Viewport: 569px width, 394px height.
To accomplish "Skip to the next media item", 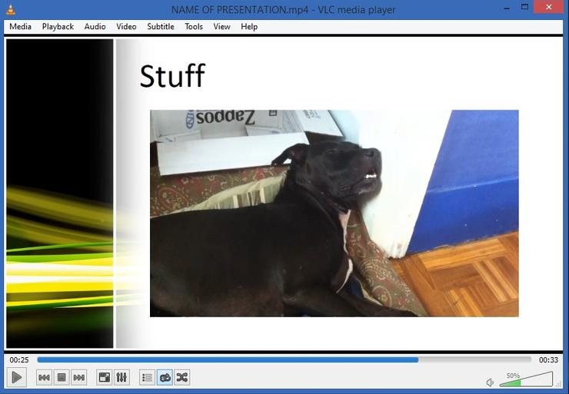I will click(78, 378).
